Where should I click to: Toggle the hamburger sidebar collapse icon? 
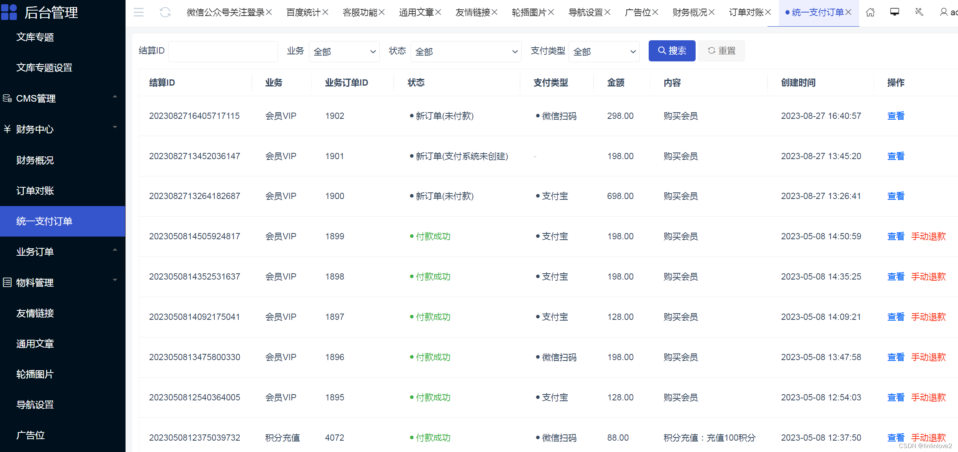tap(138, 13)
